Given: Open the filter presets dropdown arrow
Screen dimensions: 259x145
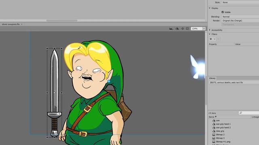Looking at the screenshot, I should (x=214, y=39).
